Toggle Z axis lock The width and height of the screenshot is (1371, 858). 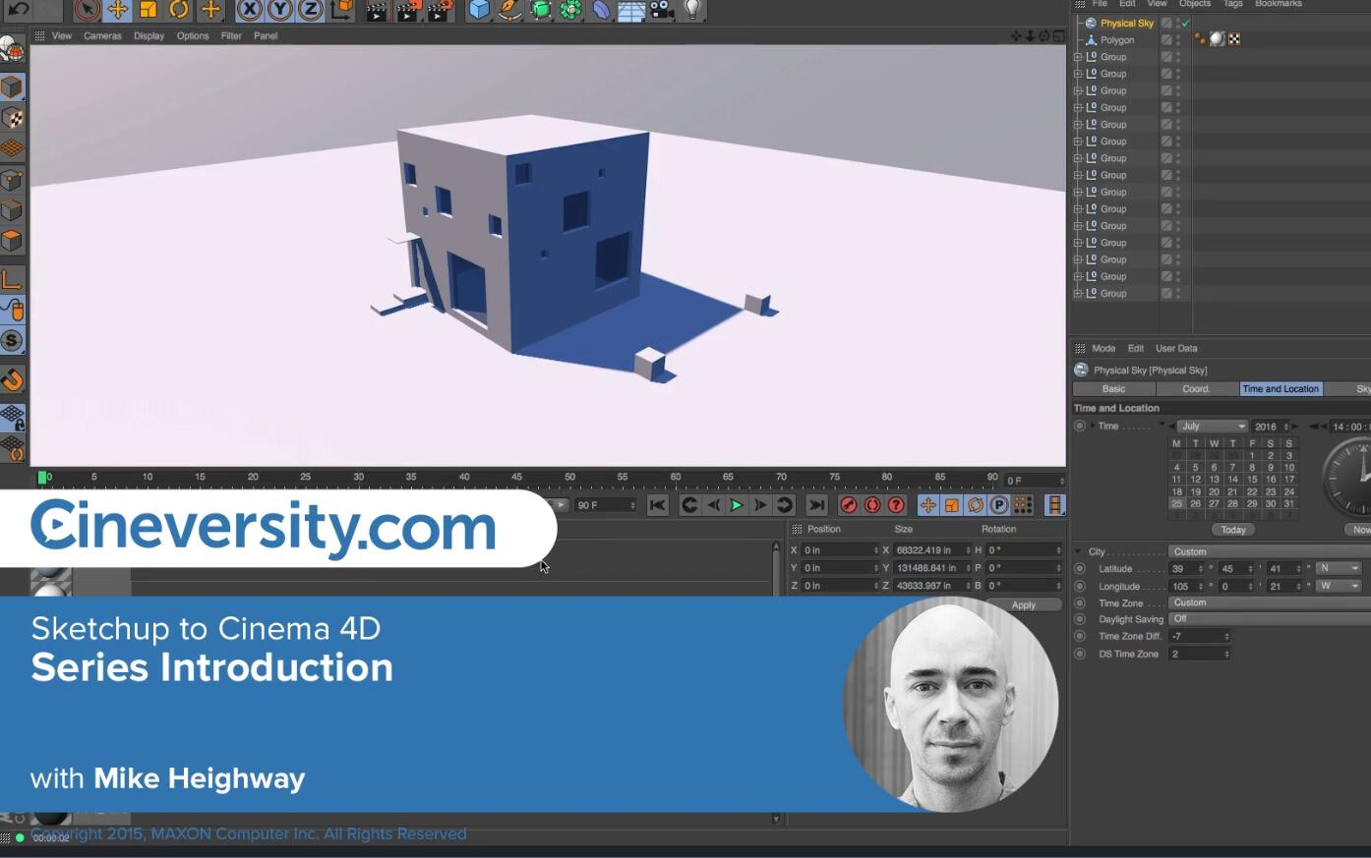(310, 10)
